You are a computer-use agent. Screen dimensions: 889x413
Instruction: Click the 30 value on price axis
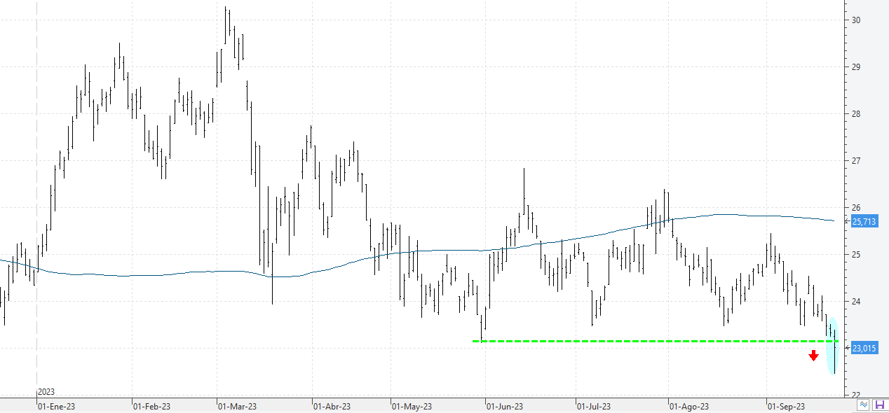point(855,20)
